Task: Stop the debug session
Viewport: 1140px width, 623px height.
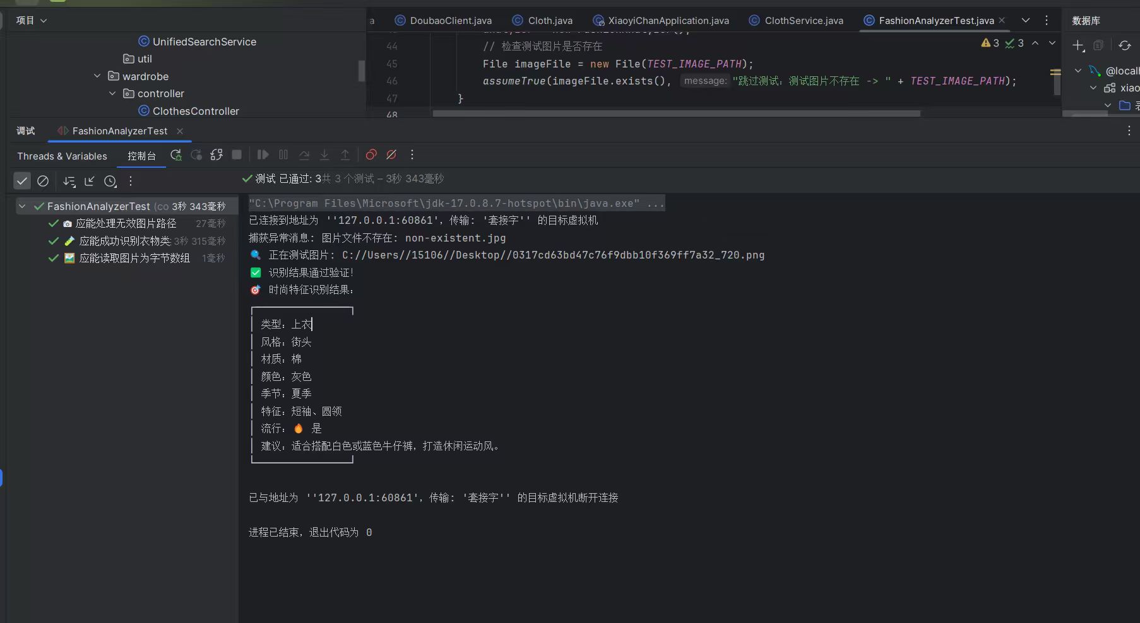Action: 237,154
